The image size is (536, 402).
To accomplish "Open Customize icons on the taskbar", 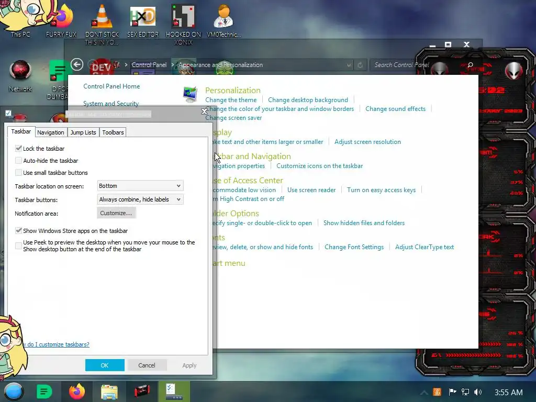I will pyautogui.click(x=320, y=166).
